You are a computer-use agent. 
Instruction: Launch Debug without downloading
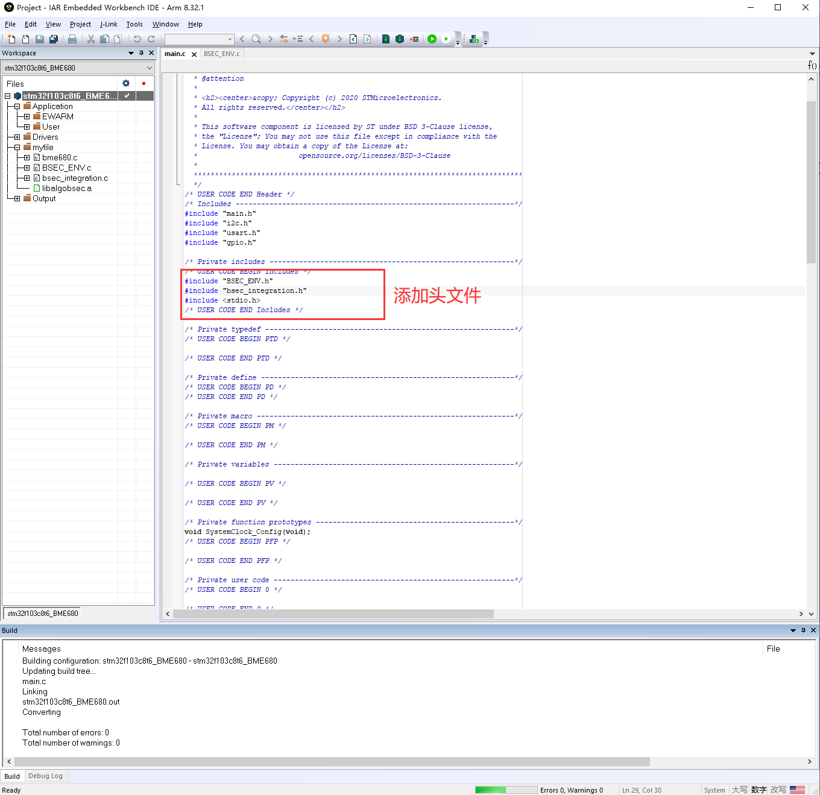pyautogui.click(x=446, y=39)
